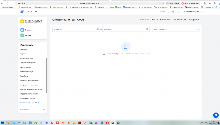Screen dimensions: 220x125
Task: Select Онлайн-налог для АУСН service
Action: pos(30,103)
